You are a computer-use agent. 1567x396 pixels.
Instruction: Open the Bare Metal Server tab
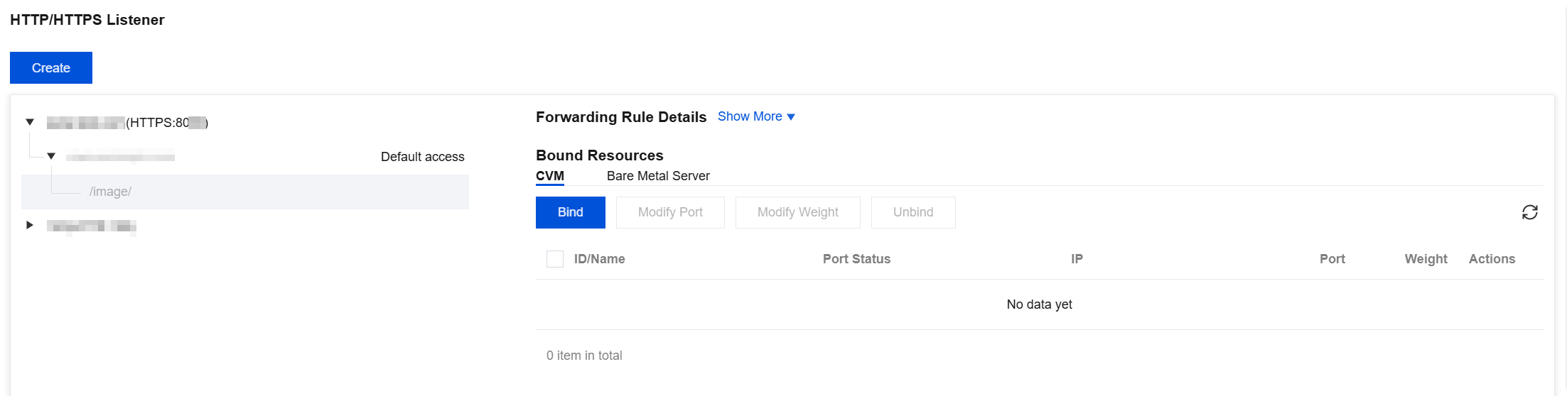pos(658,176)
